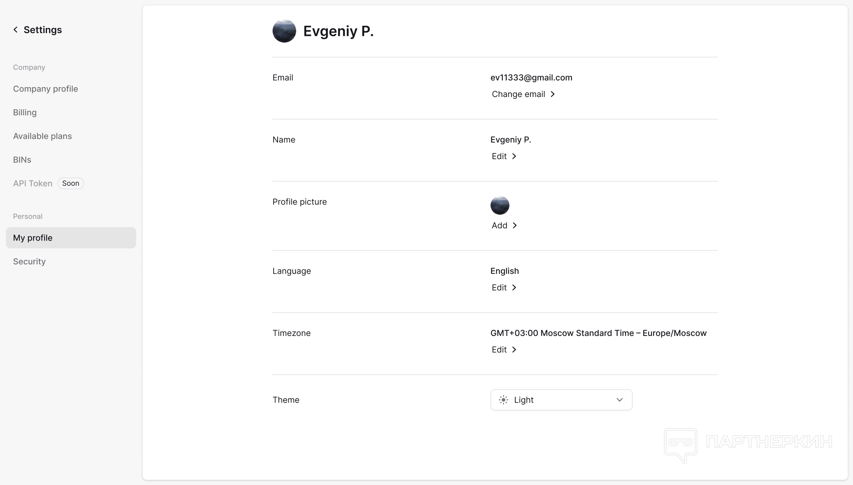Click the chevron next to profile picture Add
The width and height of the screenshot is (853, 485).
(x=515, y=226)
